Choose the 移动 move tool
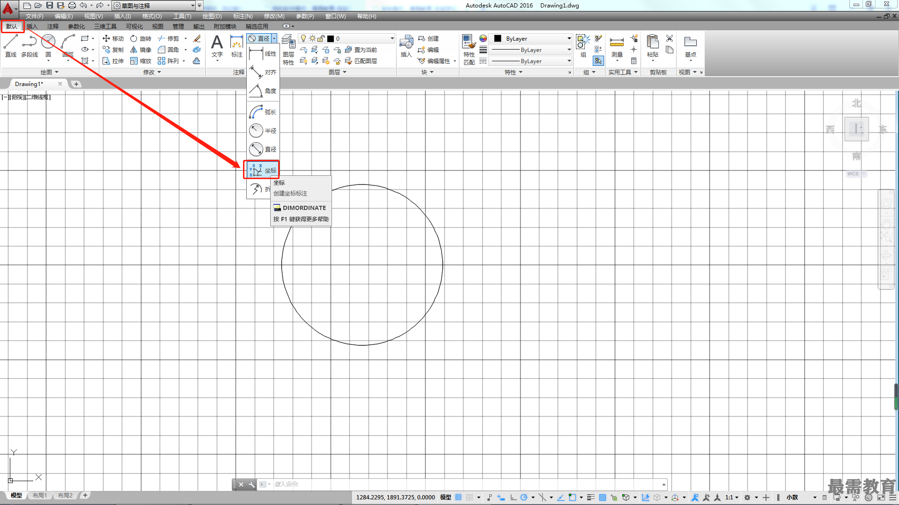 [113, 38]
